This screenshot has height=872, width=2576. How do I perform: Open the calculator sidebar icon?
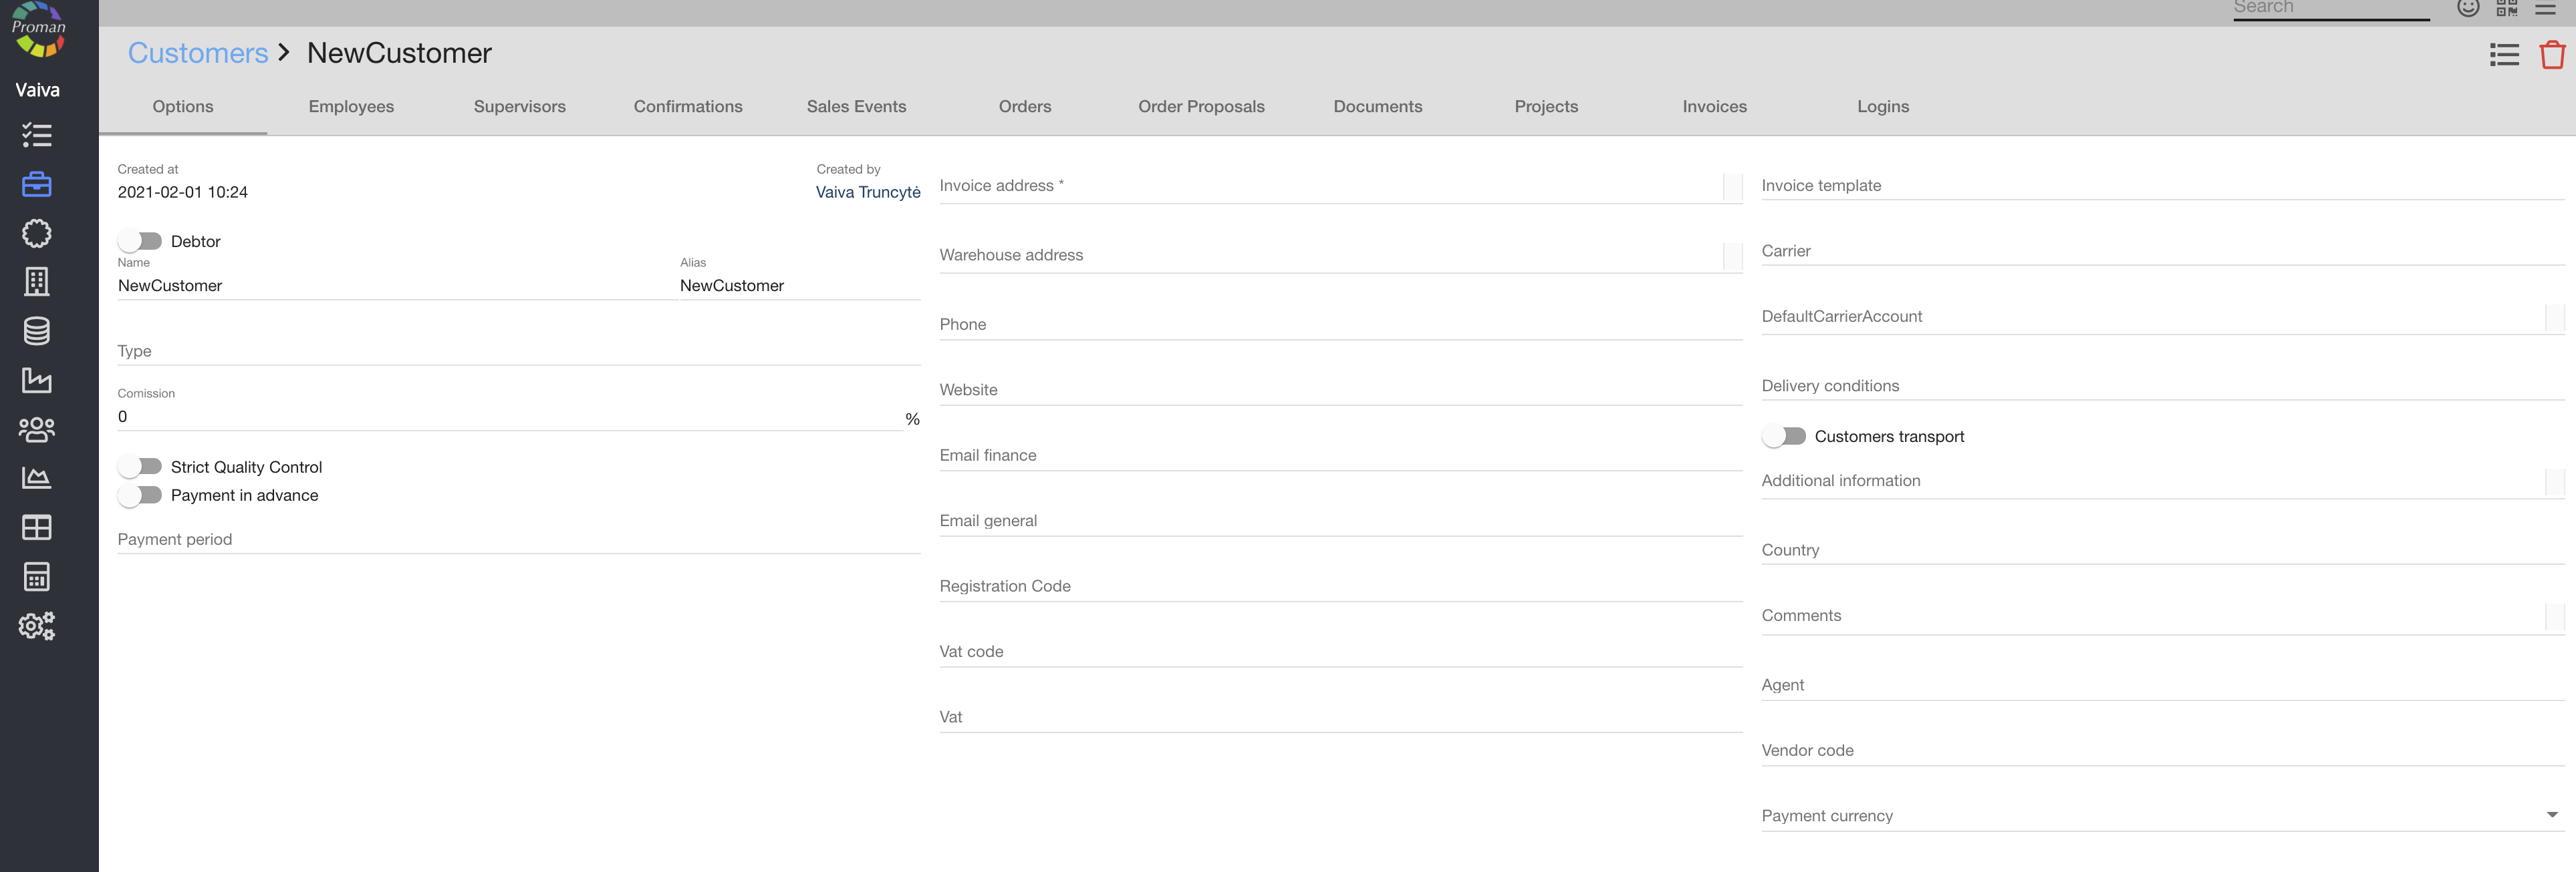pyautogui.click(x=37, y=576)
